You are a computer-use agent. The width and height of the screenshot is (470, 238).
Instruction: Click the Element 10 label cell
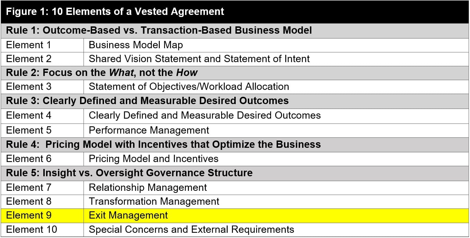42,230
